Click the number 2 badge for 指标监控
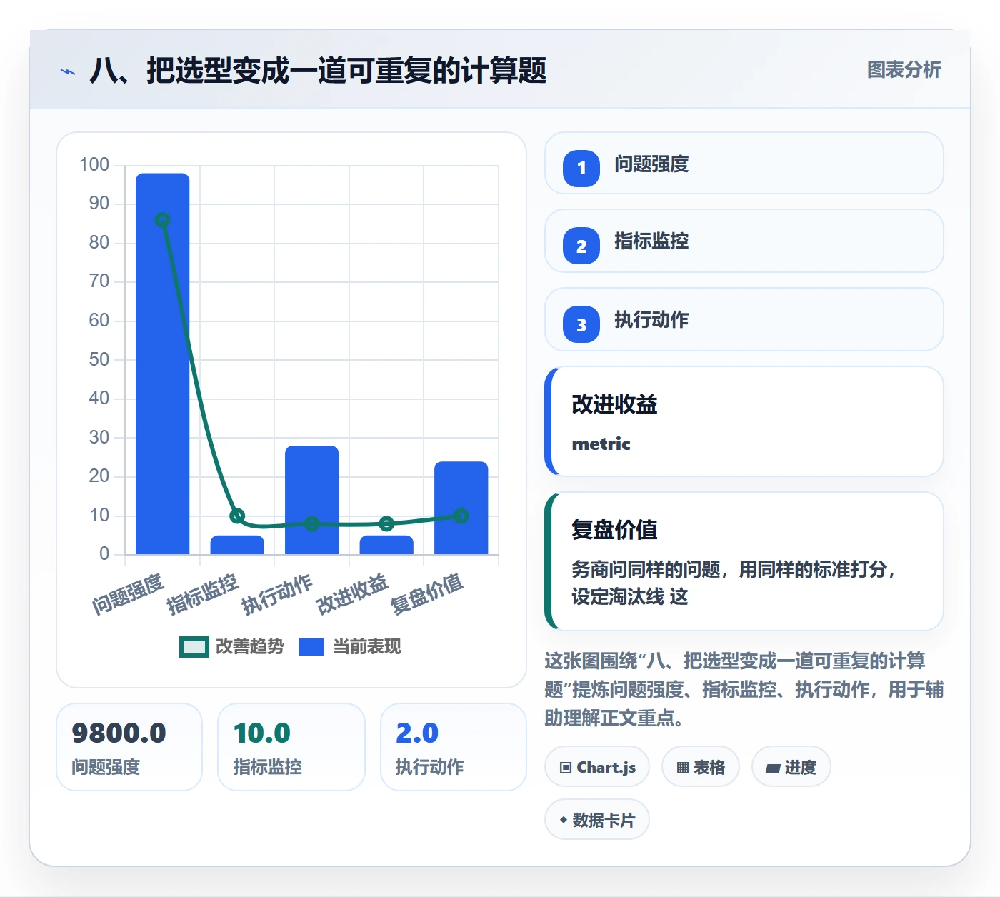 pos(581,246)
